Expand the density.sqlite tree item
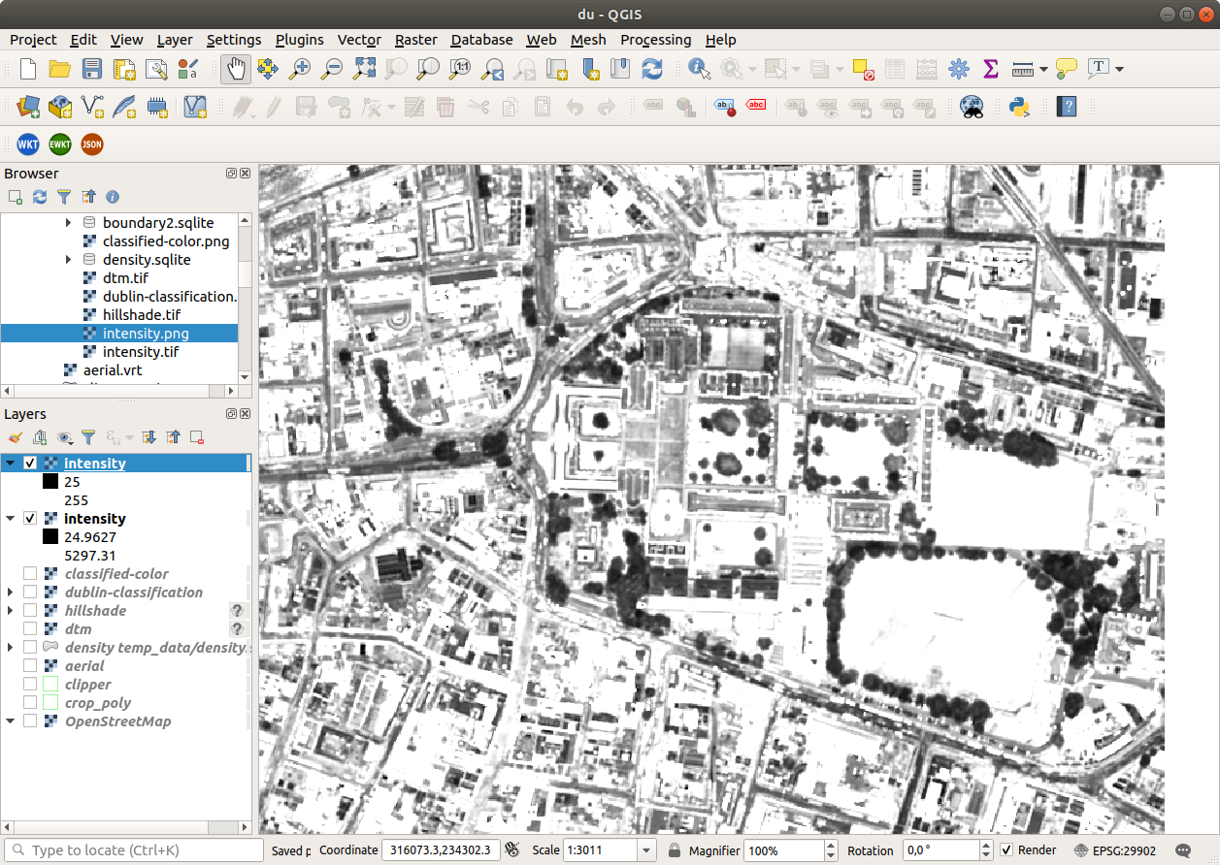The image size is (1220, 865). click(x=67, y=259)
